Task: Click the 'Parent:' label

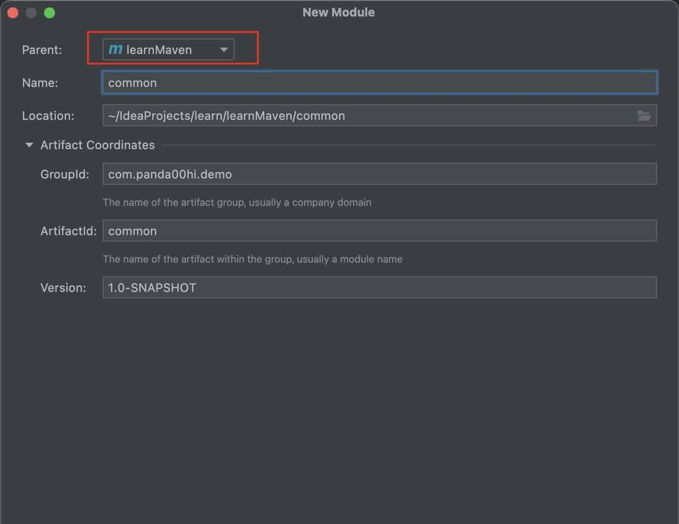Action: (x=42, y=50)
